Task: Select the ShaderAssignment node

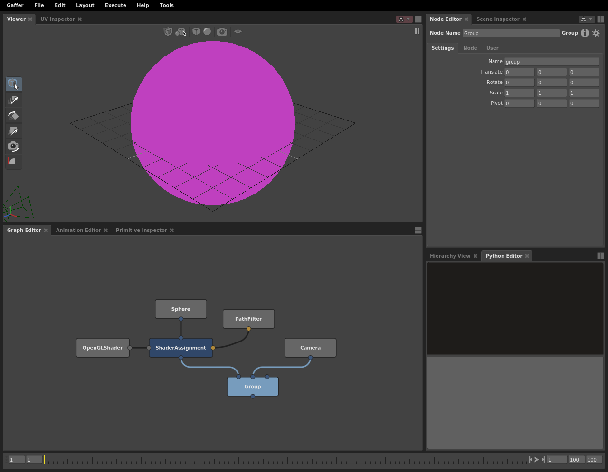Action: [180, 348]
